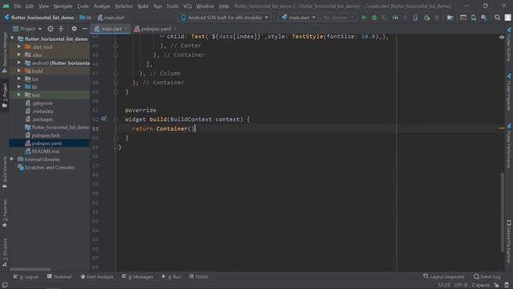Run the app with green play button
513x289 pixels.
click(364, 18)
